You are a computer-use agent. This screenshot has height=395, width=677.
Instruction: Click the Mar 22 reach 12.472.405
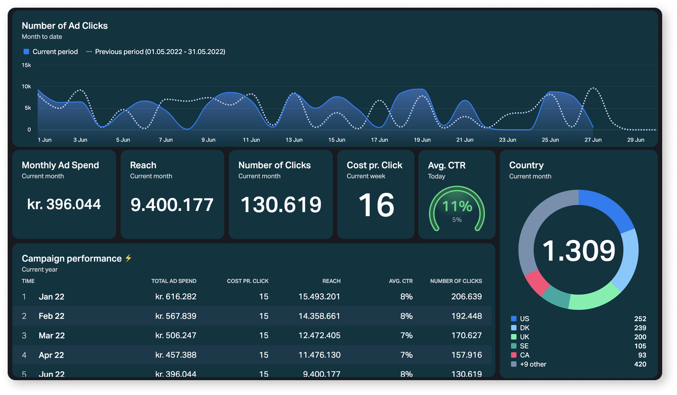320,336
